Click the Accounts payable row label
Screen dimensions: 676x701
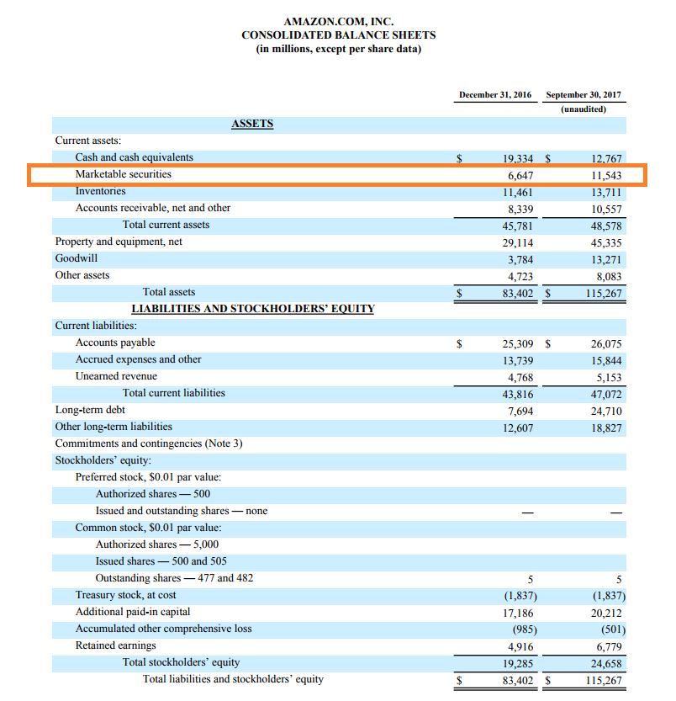point(115,343)
